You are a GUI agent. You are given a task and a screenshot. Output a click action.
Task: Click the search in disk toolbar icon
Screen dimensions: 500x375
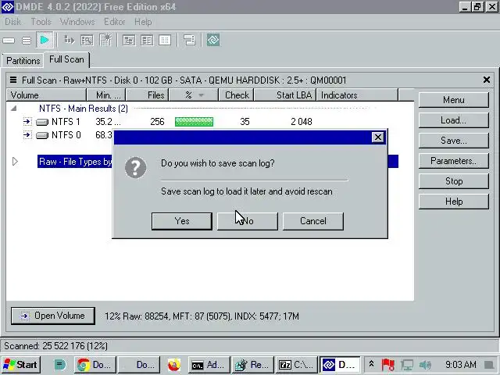click(x=87, y=40)
